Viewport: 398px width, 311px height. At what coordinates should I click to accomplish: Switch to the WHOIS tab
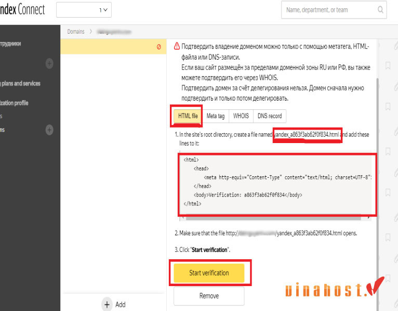pos(241,116)
